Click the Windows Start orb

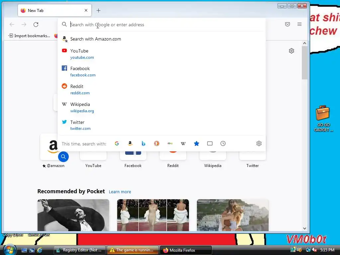coord(10,250)
